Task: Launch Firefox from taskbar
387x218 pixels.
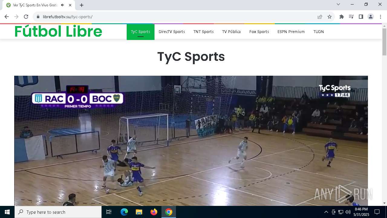Action: click(x=154, y=212)
